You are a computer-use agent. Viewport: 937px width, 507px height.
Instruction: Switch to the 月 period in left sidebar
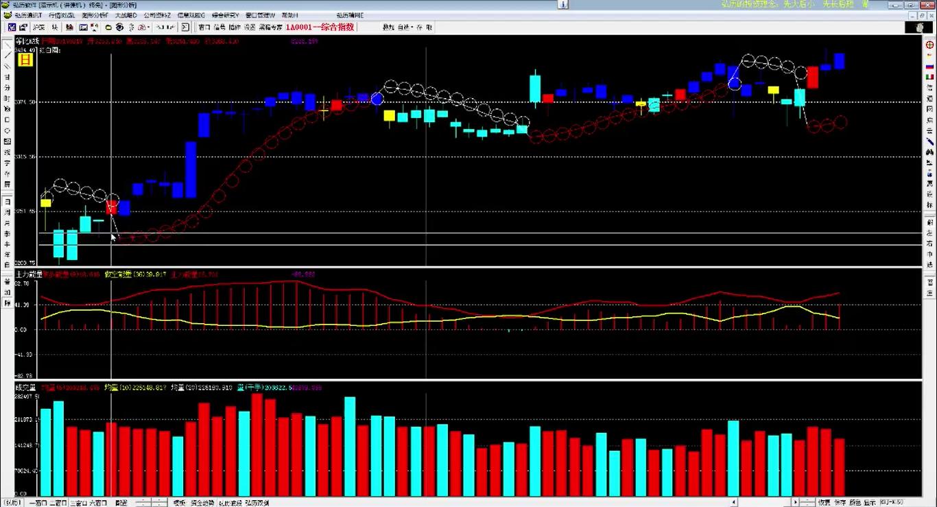[x=7, y=223]
